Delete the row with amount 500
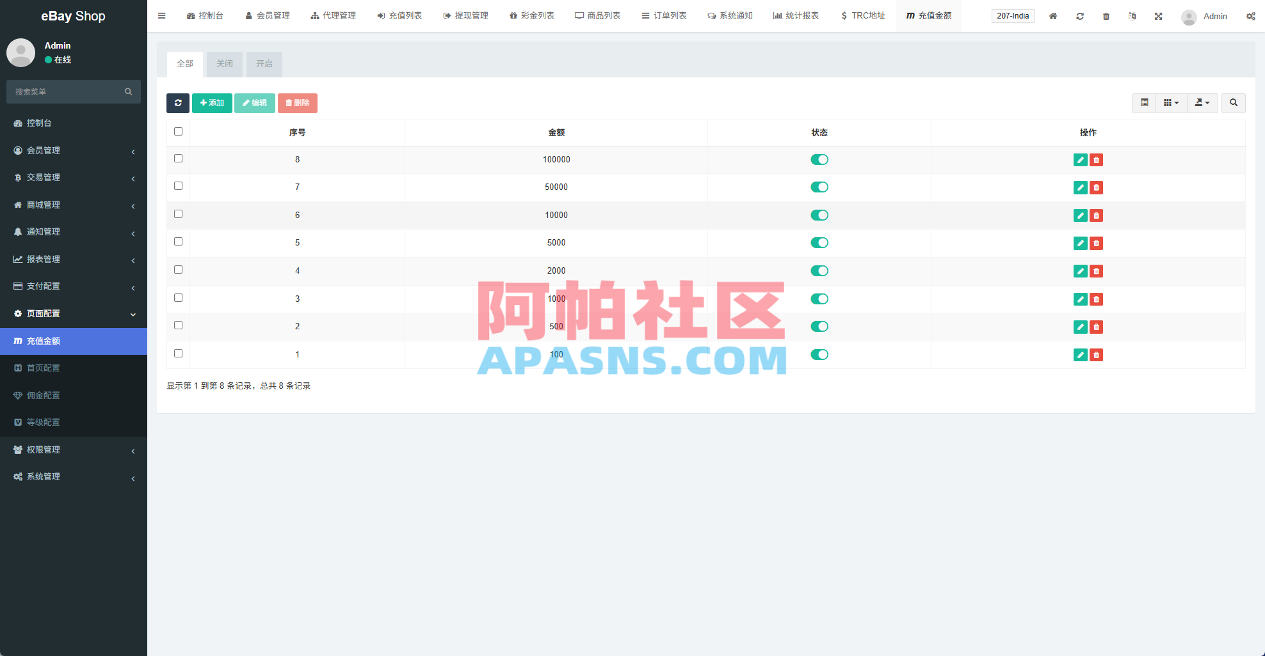The height and width of the screenshot is (656, 1265). pos(1097,327)
